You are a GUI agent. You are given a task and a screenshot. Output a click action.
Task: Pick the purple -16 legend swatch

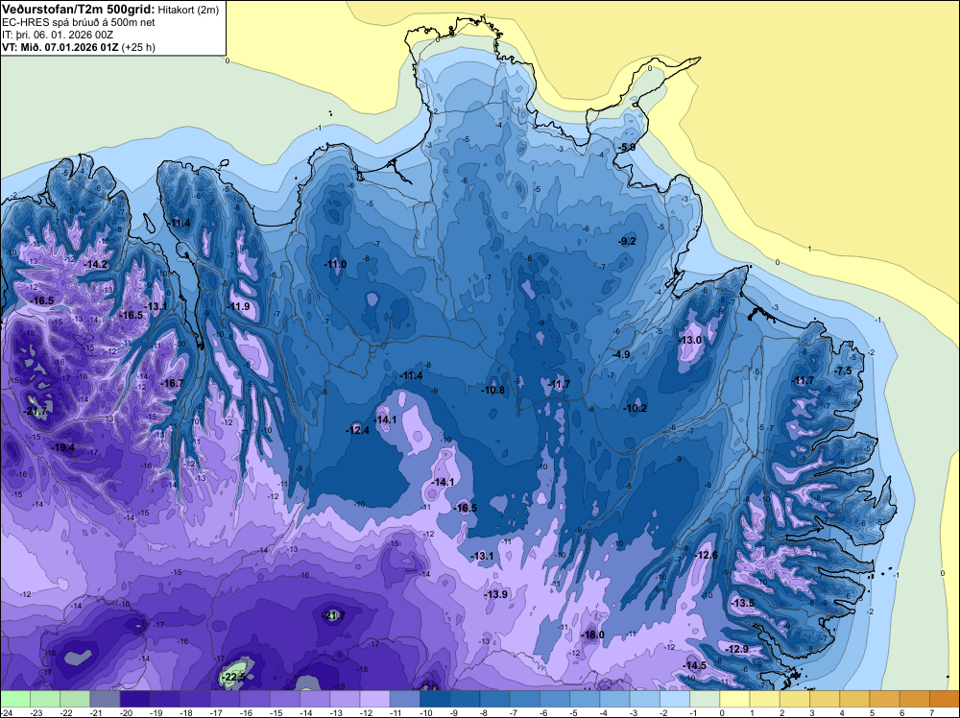(254, 699)
